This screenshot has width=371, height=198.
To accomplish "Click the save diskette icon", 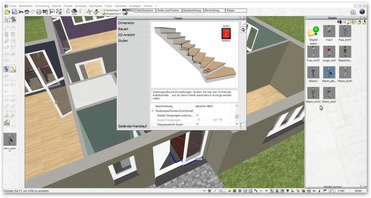I will click(x=15, y=12).
